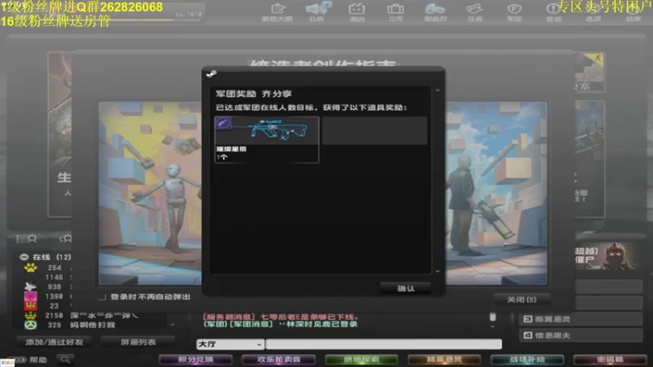Open 战场补给 battlefield supply button
This screenshot has height=367, width=653.
tap(527, 360)
